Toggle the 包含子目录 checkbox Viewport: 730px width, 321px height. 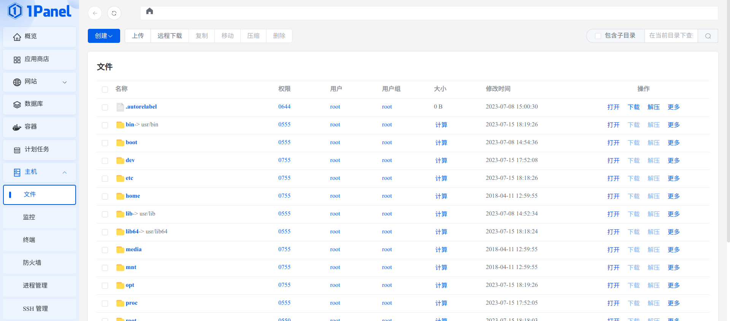point(598,36)
